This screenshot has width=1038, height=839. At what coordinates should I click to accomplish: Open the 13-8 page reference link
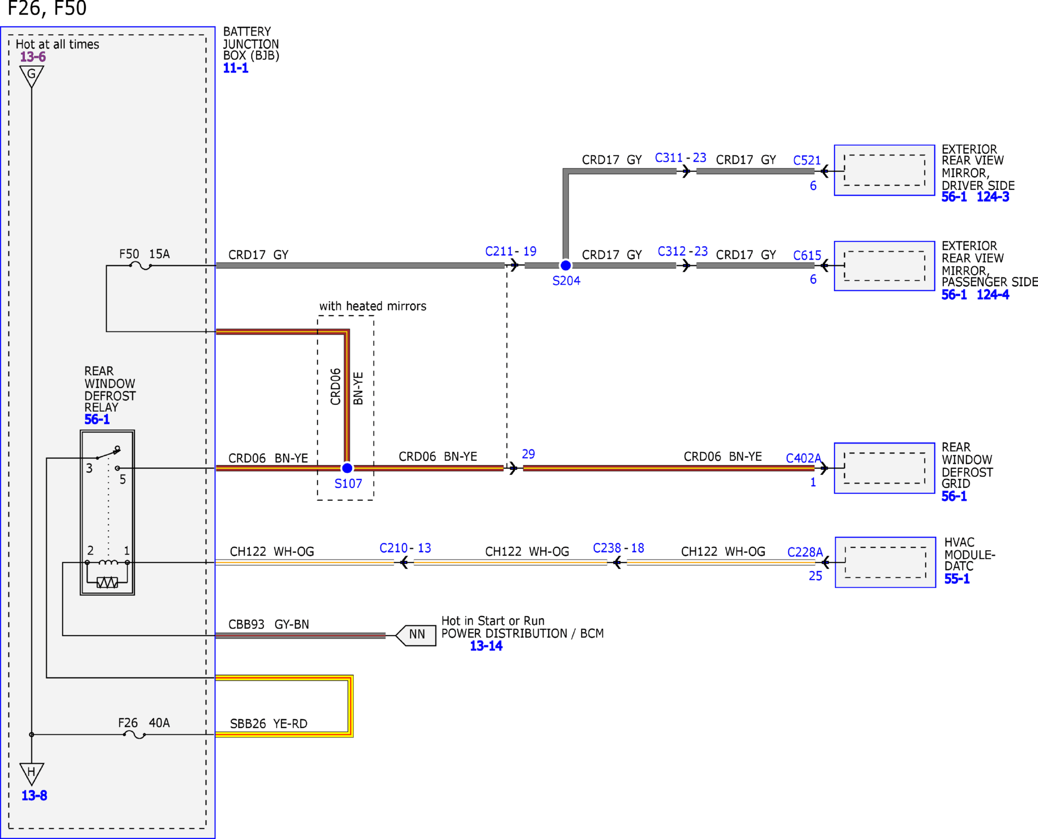pos(34,796)
